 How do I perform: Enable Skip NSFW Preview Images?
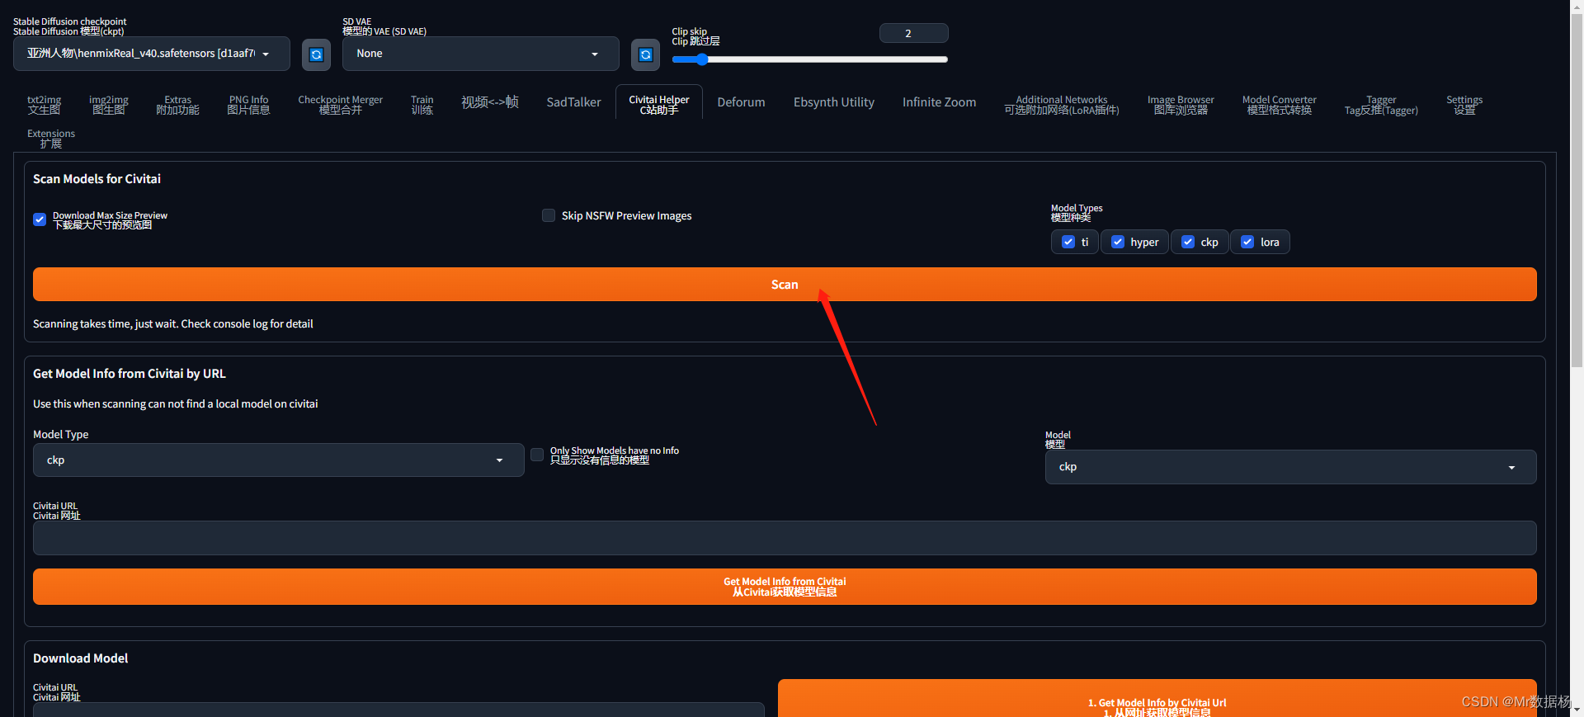[549, 215]
